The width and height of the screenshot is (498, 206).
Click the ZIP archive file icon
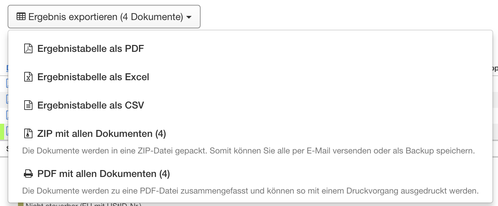coord(28,133)
